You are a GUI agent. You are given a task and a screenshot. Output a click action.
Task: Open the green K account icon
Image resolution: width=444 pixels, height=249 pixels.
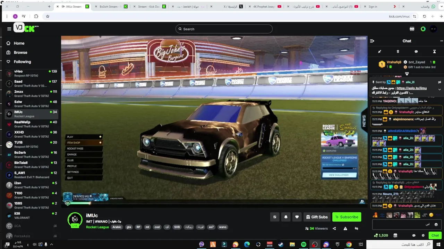point(423,29)
